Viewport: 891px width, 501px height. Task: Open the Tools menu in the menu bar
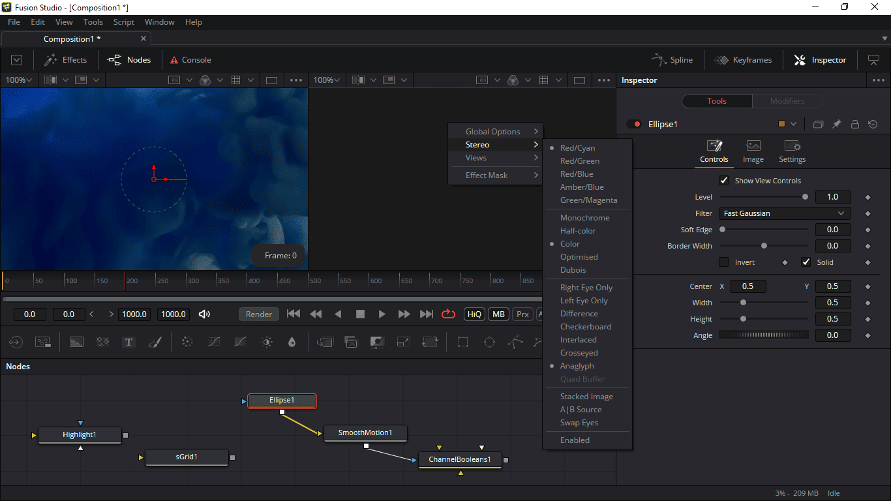[93, 22]
